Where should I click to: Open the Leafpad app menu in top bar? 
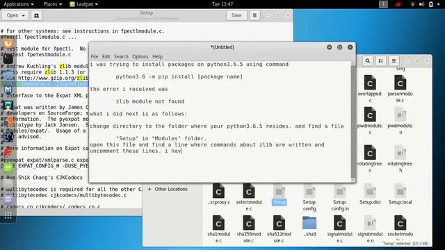(84, 4)
